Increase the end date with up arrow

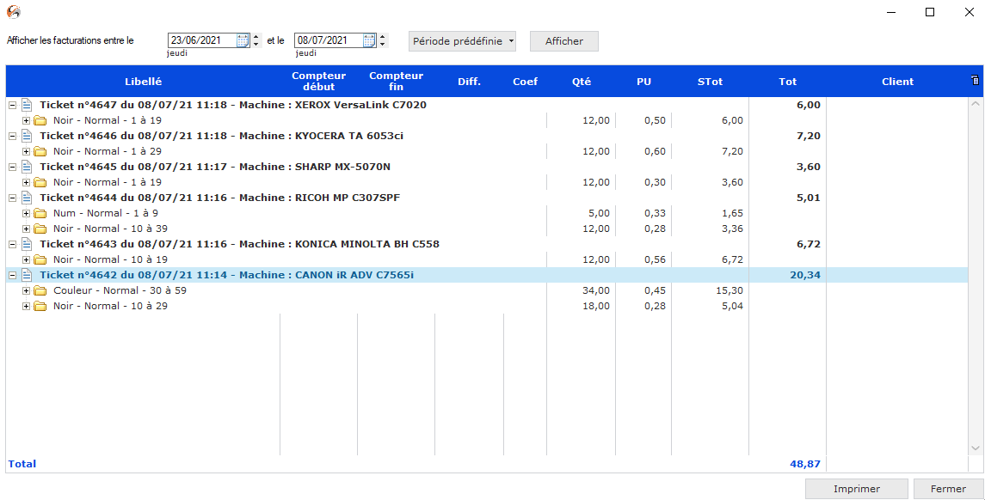pyautogui.click(x=383, y=37)
